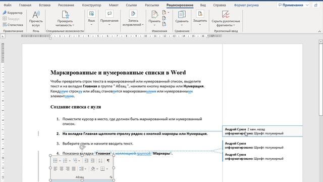This screenshot has height=182, width=323.
Task: Click the ruler tab selector box
Action: [x=3, y=36]
